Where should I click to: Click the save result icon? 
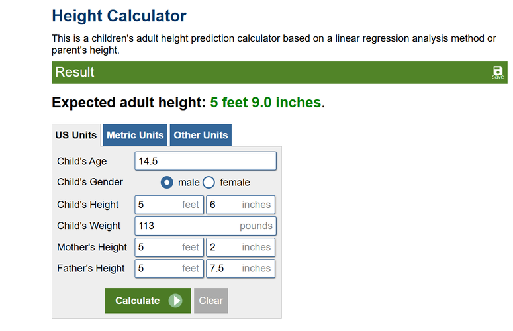[498, 72]
